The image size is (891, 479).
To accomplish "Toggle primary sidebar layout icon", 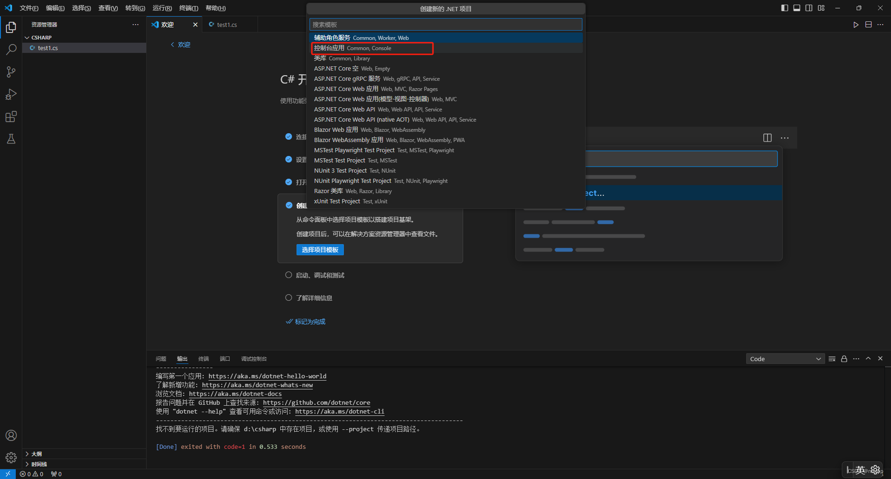I will (x=785, y=8).
